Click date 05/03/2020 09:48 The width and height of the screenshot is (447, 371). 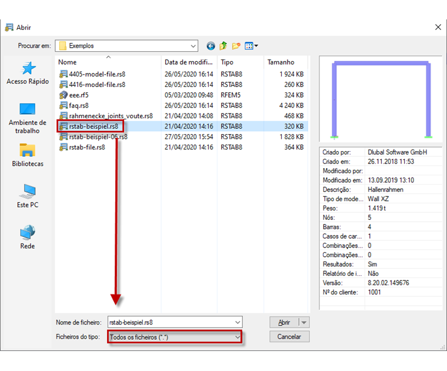pos(189,95)
